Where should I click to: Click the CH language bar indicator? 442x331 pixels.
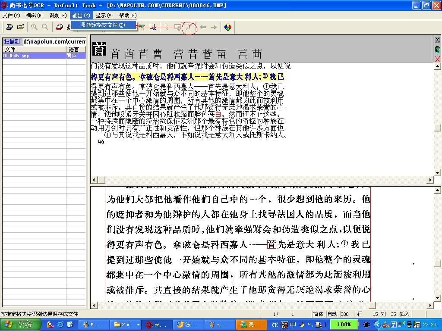[x=275, y=325]
